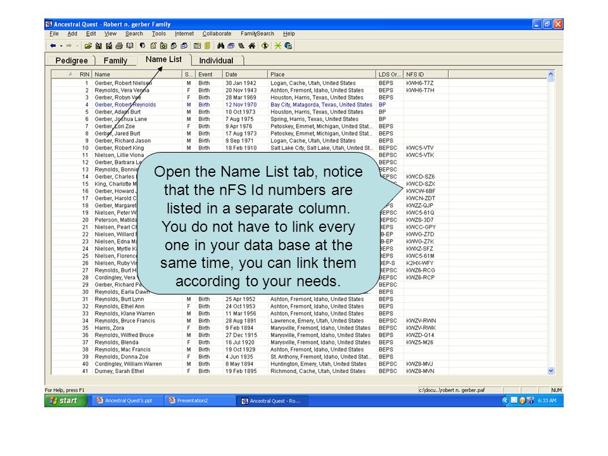Click the Print printer icon
The width and height of the screenshot is (608, 456).
[x=119, y=46]
